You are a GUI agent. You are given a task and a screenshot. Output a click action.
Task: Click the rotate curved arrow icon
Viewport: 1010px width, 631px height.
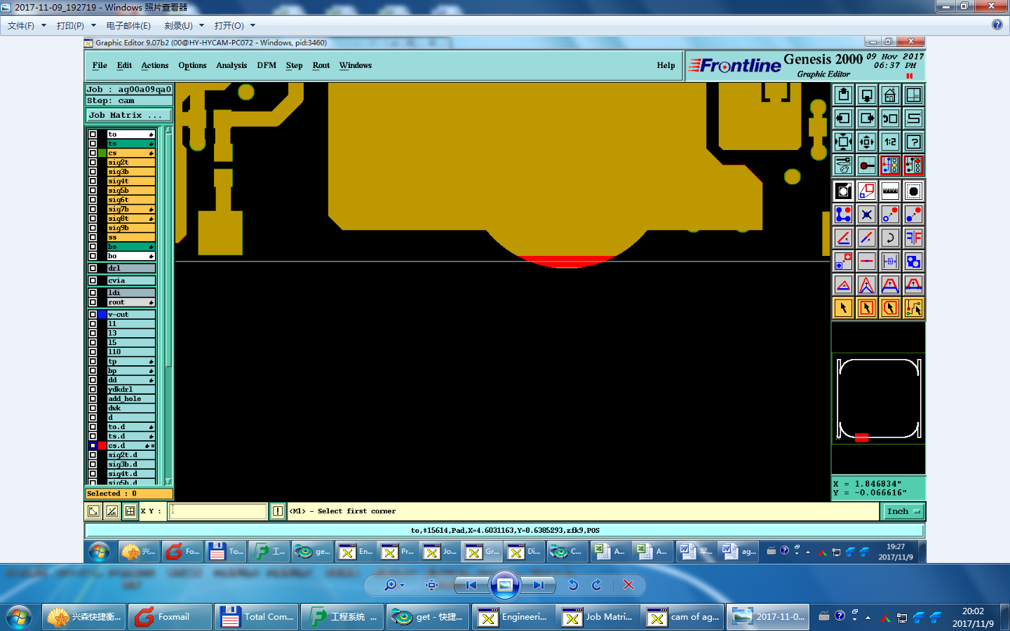click(x=890, y=238)
